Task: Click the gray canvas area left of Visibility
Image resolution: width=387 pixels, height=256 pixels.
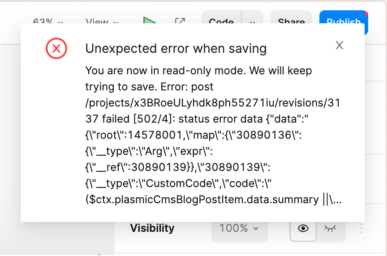Action: (x=57, y=238)
